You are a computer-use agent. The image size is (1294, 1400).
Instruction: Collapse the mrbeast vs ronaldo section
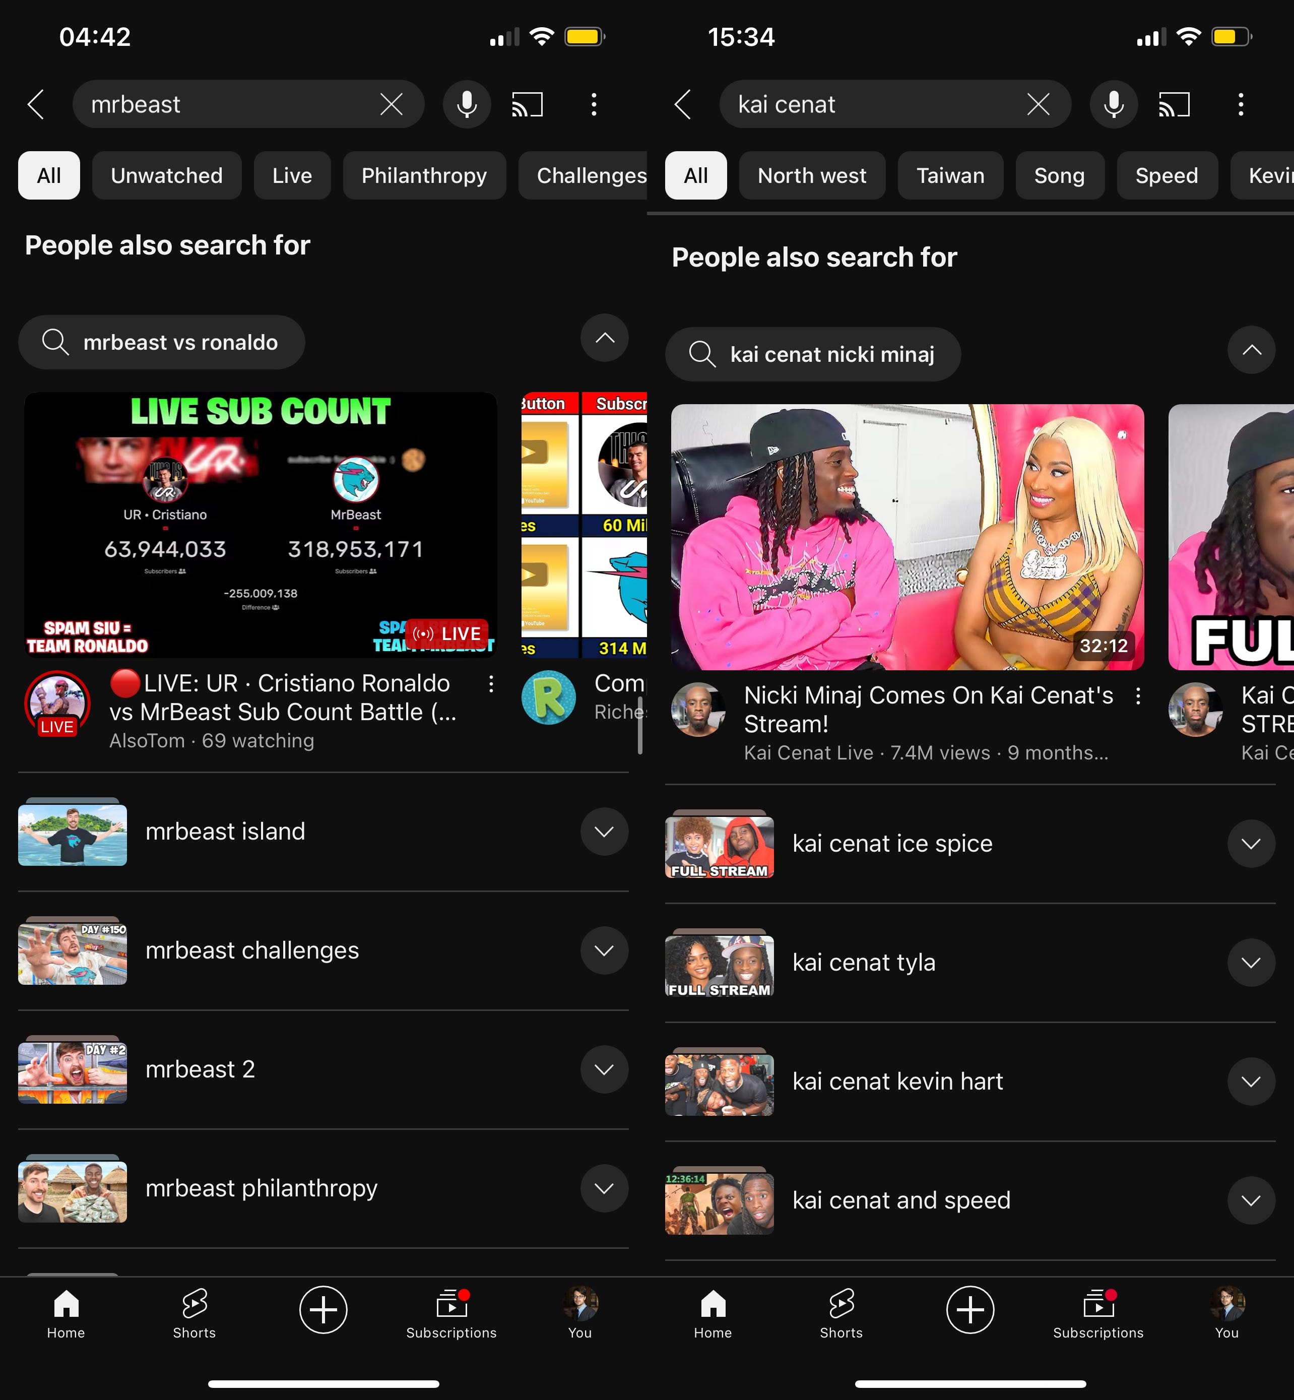pos(604,338)
